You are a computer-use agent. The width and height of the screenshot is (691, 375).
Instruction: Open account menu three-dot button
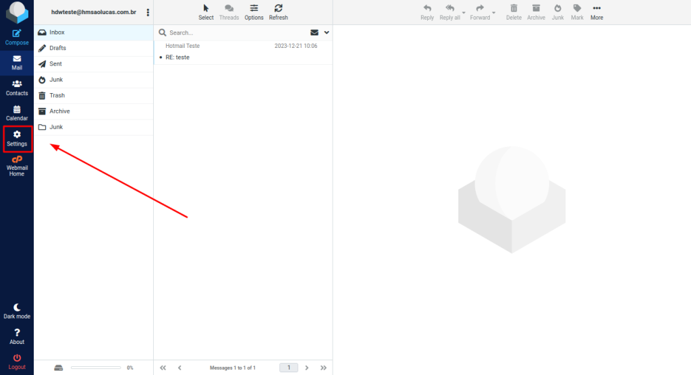pyautogui.click(x=148, y=12)
